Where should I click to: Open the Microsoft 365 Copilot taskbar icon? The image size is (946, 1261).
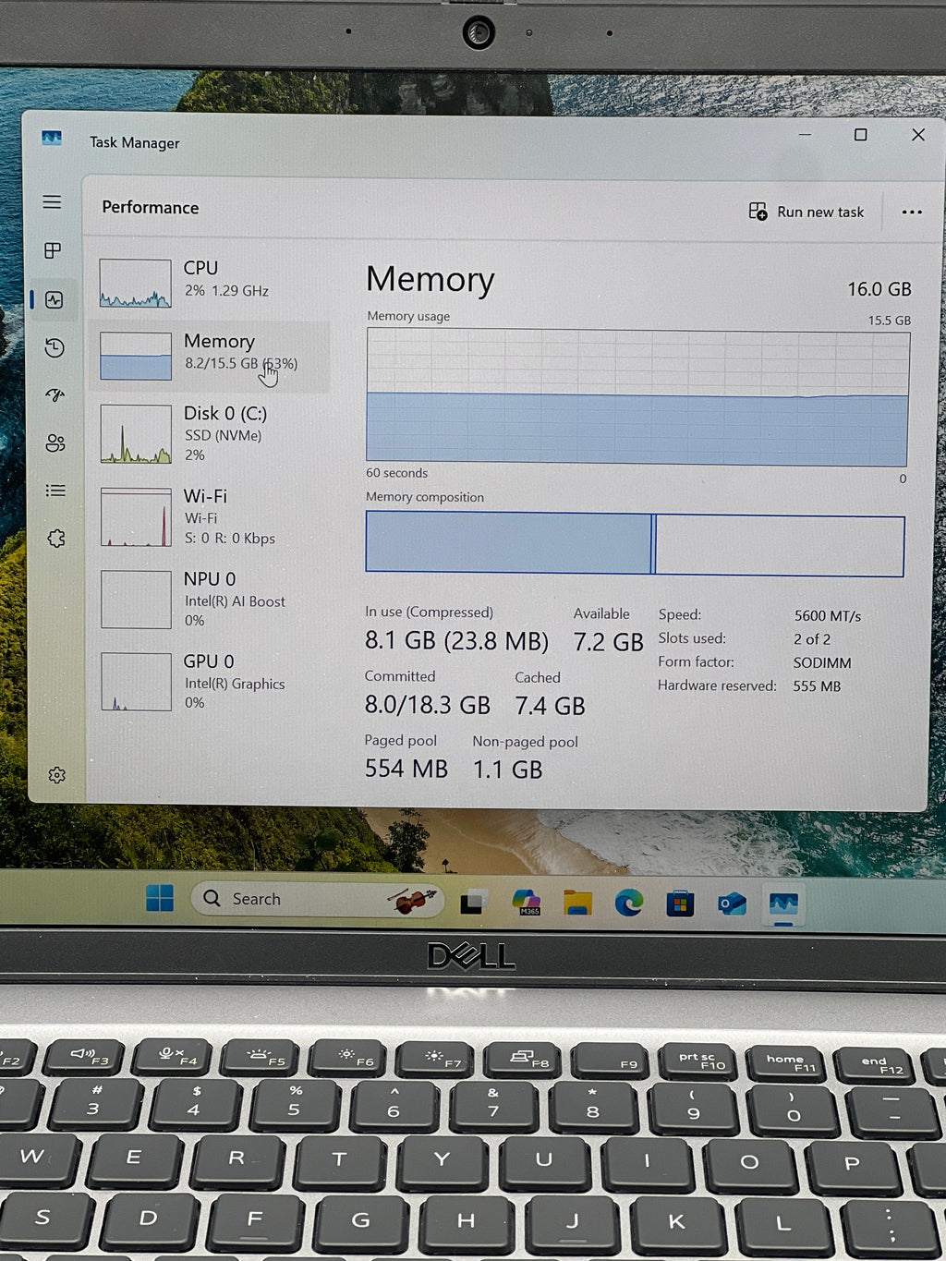coord(527,902)
